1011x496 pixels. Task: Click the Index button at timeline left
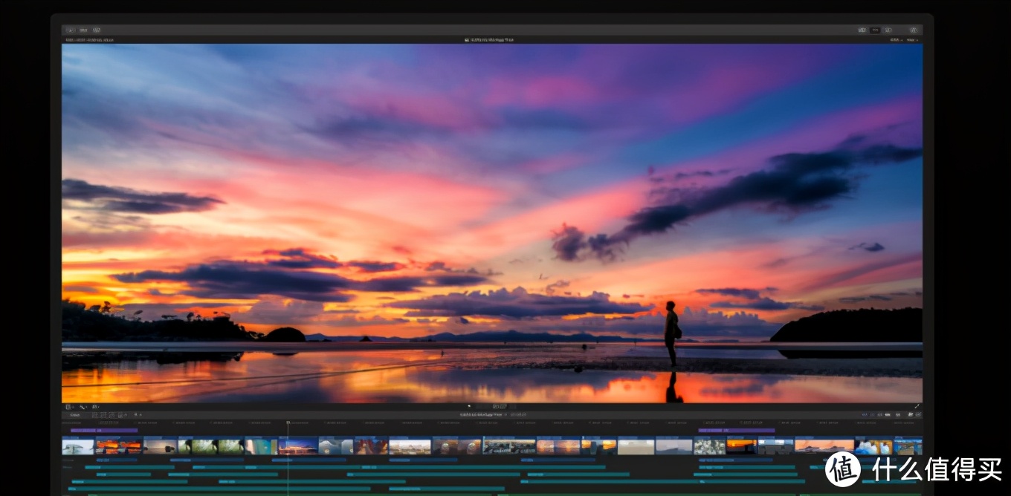point(75,414)
